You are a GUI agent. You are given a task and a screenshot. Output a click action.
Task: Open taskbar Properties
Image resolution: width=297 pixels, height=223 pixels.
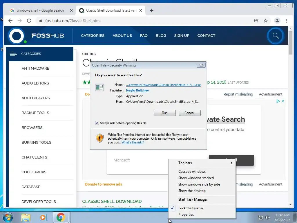coord(202,215)
